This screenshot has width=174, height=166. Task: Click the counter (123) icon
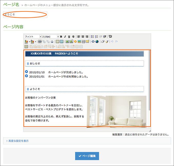pos(83,42)
